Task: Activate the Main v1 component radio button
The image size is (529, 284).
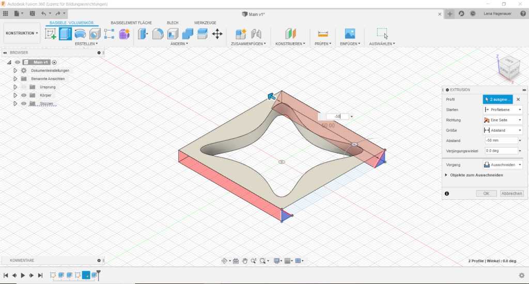Action: tap(54, 62)
